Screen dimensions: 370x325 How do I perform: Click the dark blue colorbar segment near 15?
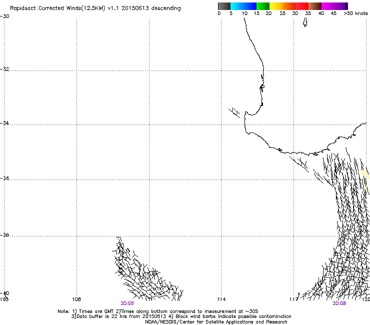(x=250, y=6)
